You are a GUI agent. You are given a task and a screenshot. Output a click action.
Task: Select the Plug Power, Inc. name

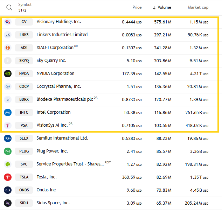(x=52, y=151)
